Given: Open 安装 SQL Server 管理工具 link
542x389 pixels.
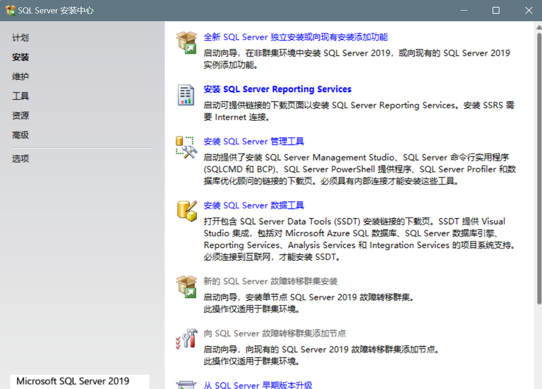Looking at the screenshot, I should point(254,141).
